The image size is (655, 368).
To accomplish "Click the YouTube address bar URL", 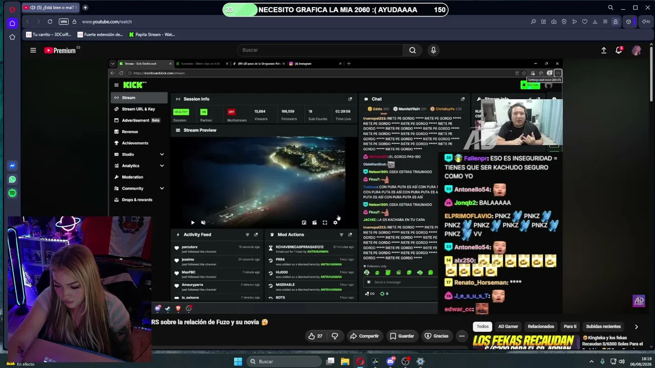I will click(107, 21).
